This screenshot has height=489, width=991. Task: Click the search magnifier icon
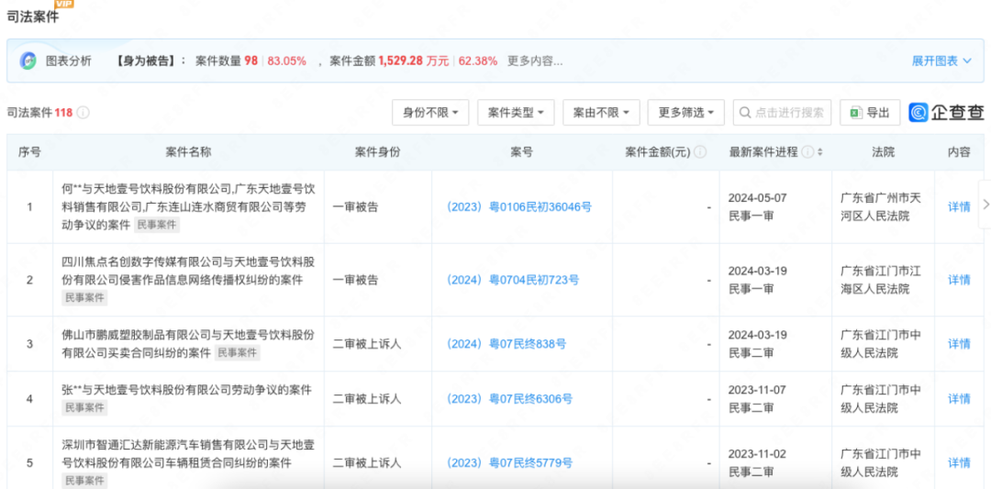tap(746, 113)
